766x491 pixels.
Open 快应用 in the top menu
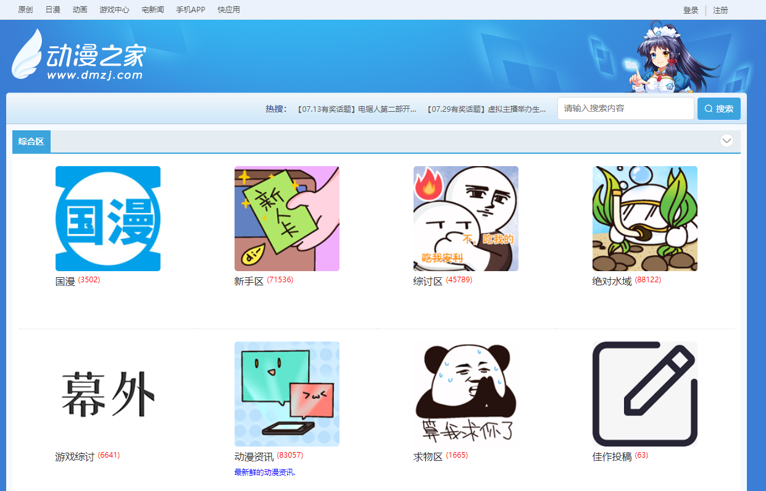(x=228, y=10)
